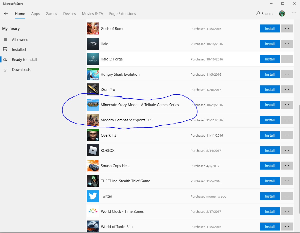
Task: Open Search in the Store header
Action: point(264,14)
